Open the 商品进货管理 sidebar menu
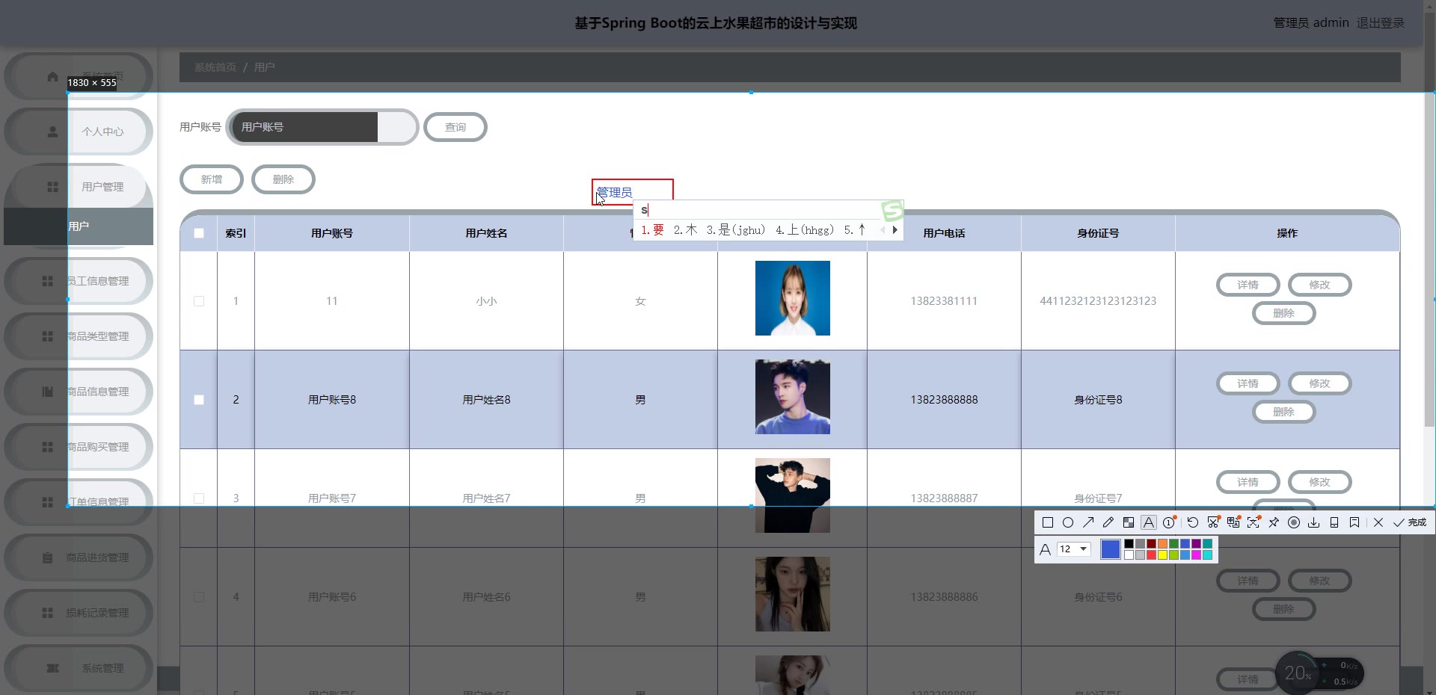This screenshot has height=695, width=1436. (x=79, y=557)
